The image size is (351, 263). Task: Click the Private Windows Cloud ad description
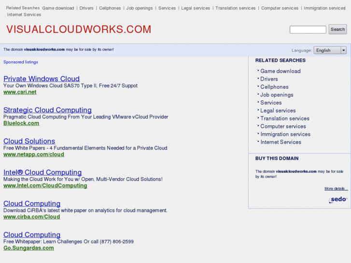coord(70,85)
